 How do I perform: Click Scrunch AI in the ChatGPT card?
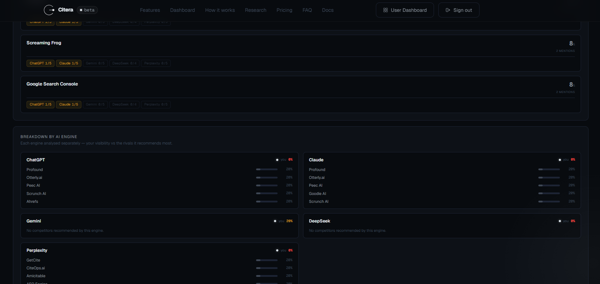coord(36,194)
